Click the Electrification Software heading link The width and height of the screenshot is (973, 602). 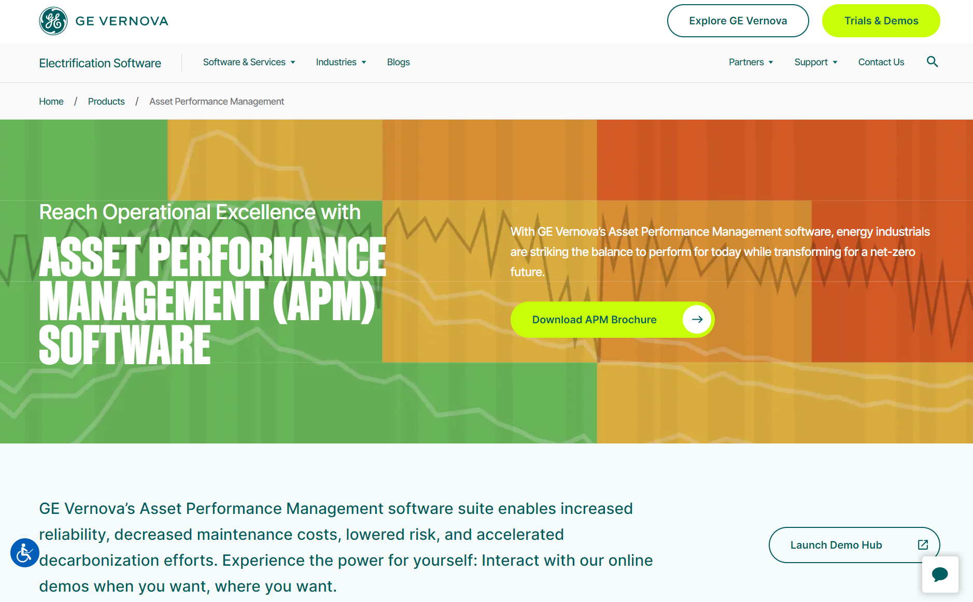pyautogui.click(x=100, y=63)
